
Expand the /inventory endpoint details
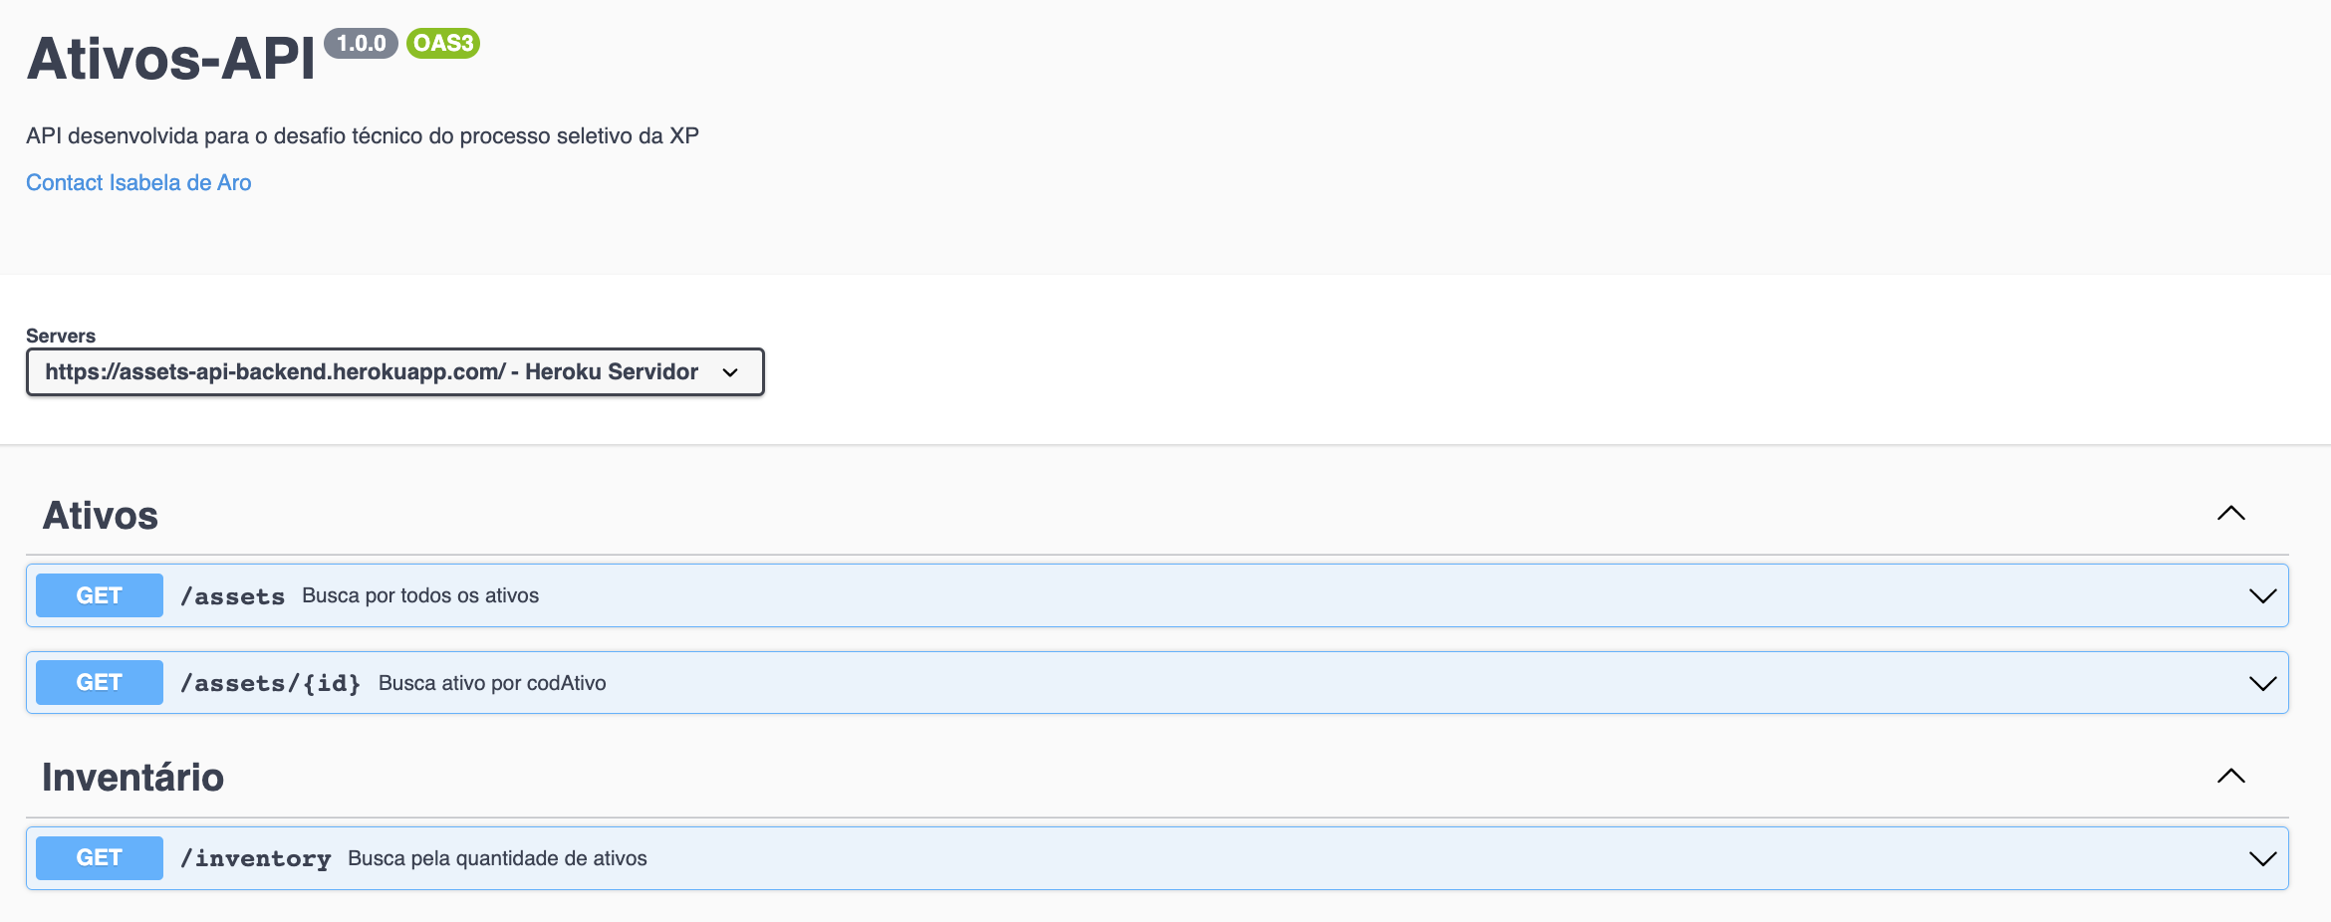(2263, 857)
